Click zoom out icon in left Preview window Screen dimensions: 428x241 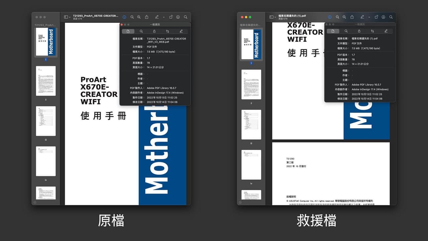pyautogui.click(x=132, y=17)
